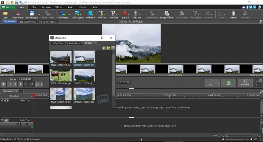The image size is (263, 142).
Task: Start recording with the Record button
Action: point(125,14)
